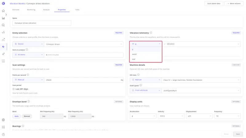Screen dimensions: 246x138
Task: Edit the Name field Conveyor drives vibration
Action: click(x=42, y=23)
